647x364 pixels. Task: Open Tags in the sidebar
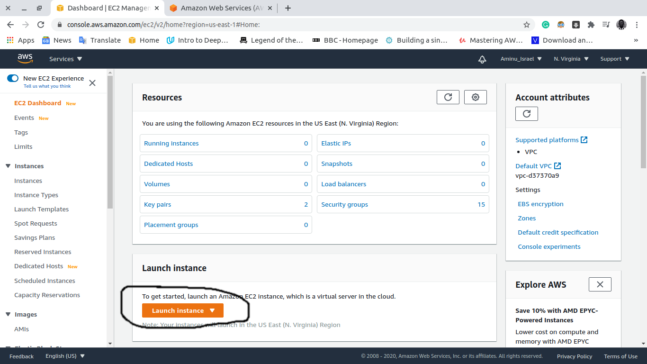(x=21, y=132)
